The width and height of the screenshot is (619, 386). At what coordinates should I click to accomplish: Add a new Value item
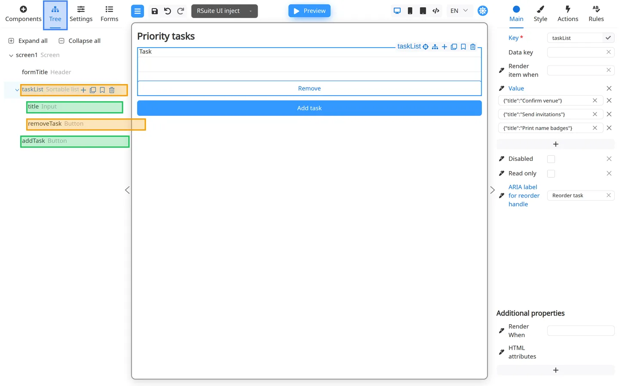coord(556,144)
